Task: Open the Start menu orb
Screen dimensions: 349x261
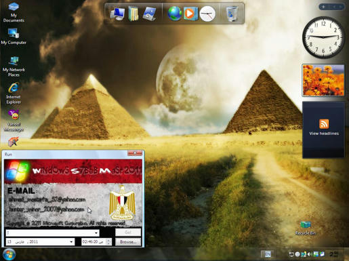Action: (9, 254)
